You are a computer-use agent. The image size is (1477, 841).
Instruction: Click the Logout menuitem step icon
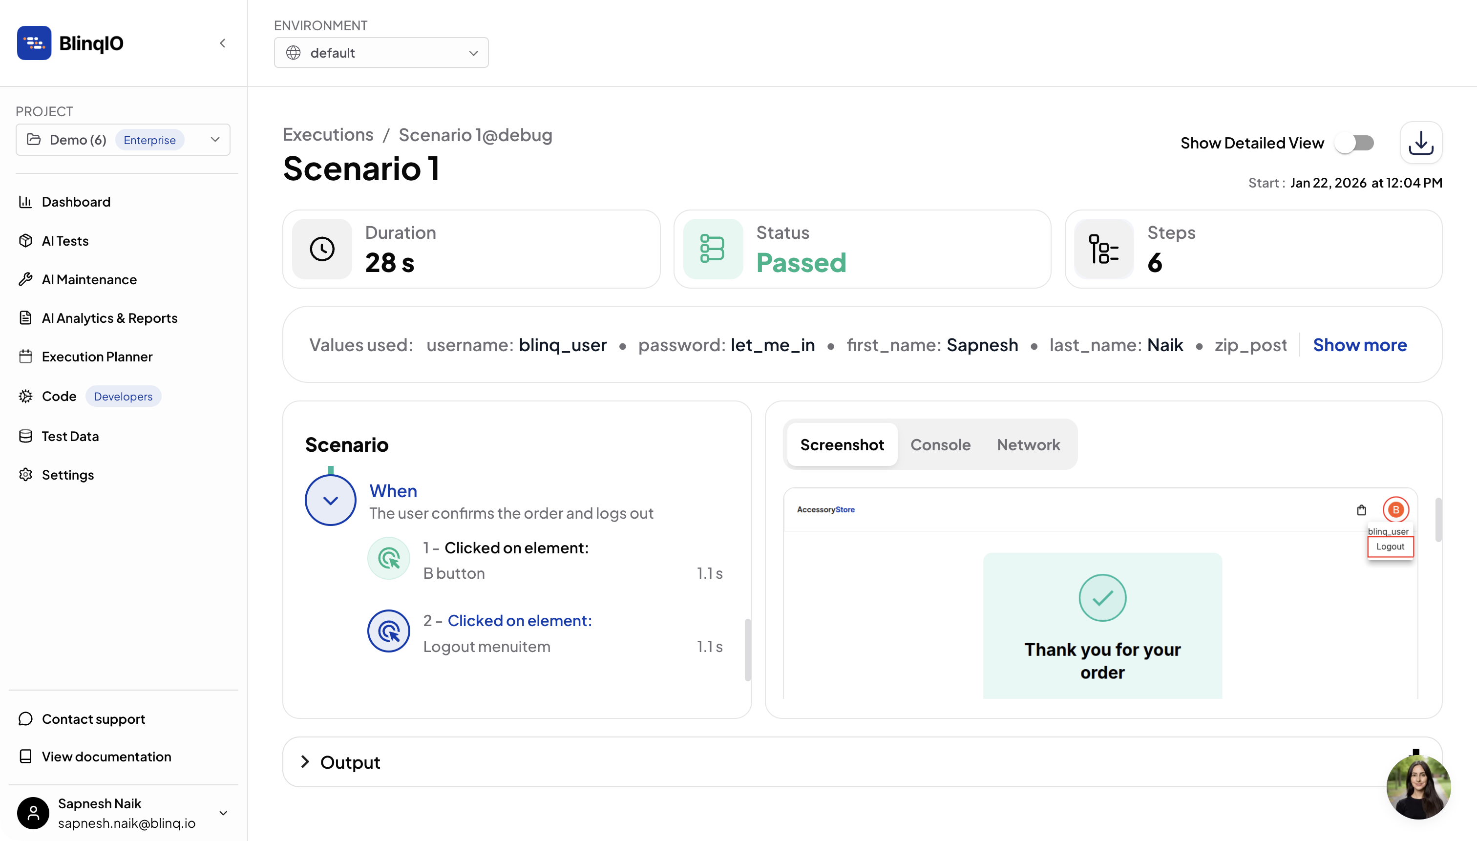point(389,631)
